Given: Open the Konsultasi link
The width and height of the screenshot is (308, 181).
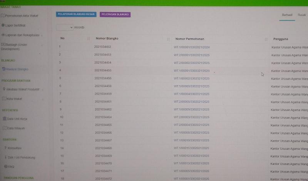Looking at the screenshot, I should click(x=15, y=148).
